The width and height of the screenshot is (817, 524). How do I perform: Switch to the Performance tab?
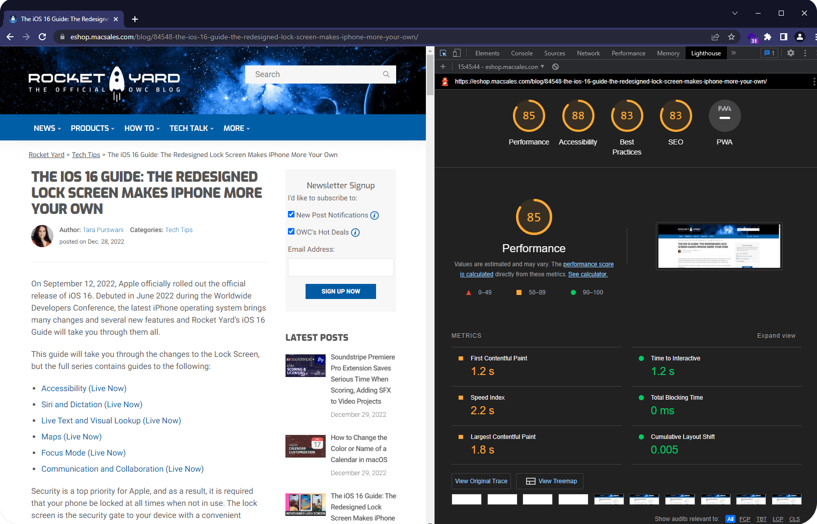628,53
